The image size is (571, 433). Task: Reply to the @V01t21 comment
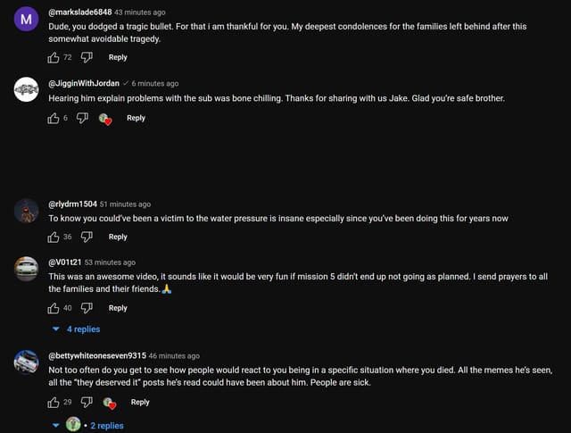click(x=118, y=308)
